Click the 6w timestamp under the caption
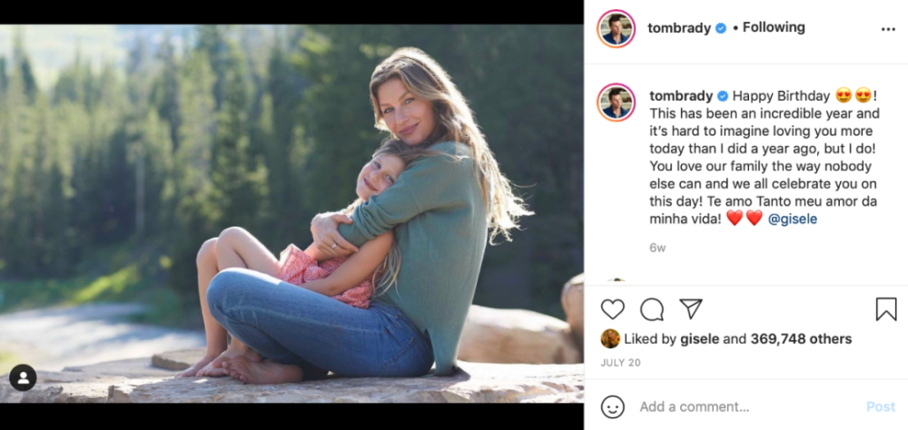The height and width of the screenshot is (430, 908). (657, 247)
